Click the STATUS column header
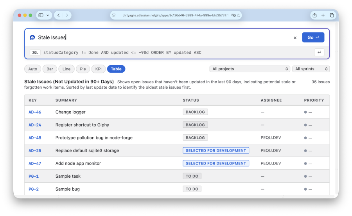This screenshot has height=216, width=352. point(191,100)
